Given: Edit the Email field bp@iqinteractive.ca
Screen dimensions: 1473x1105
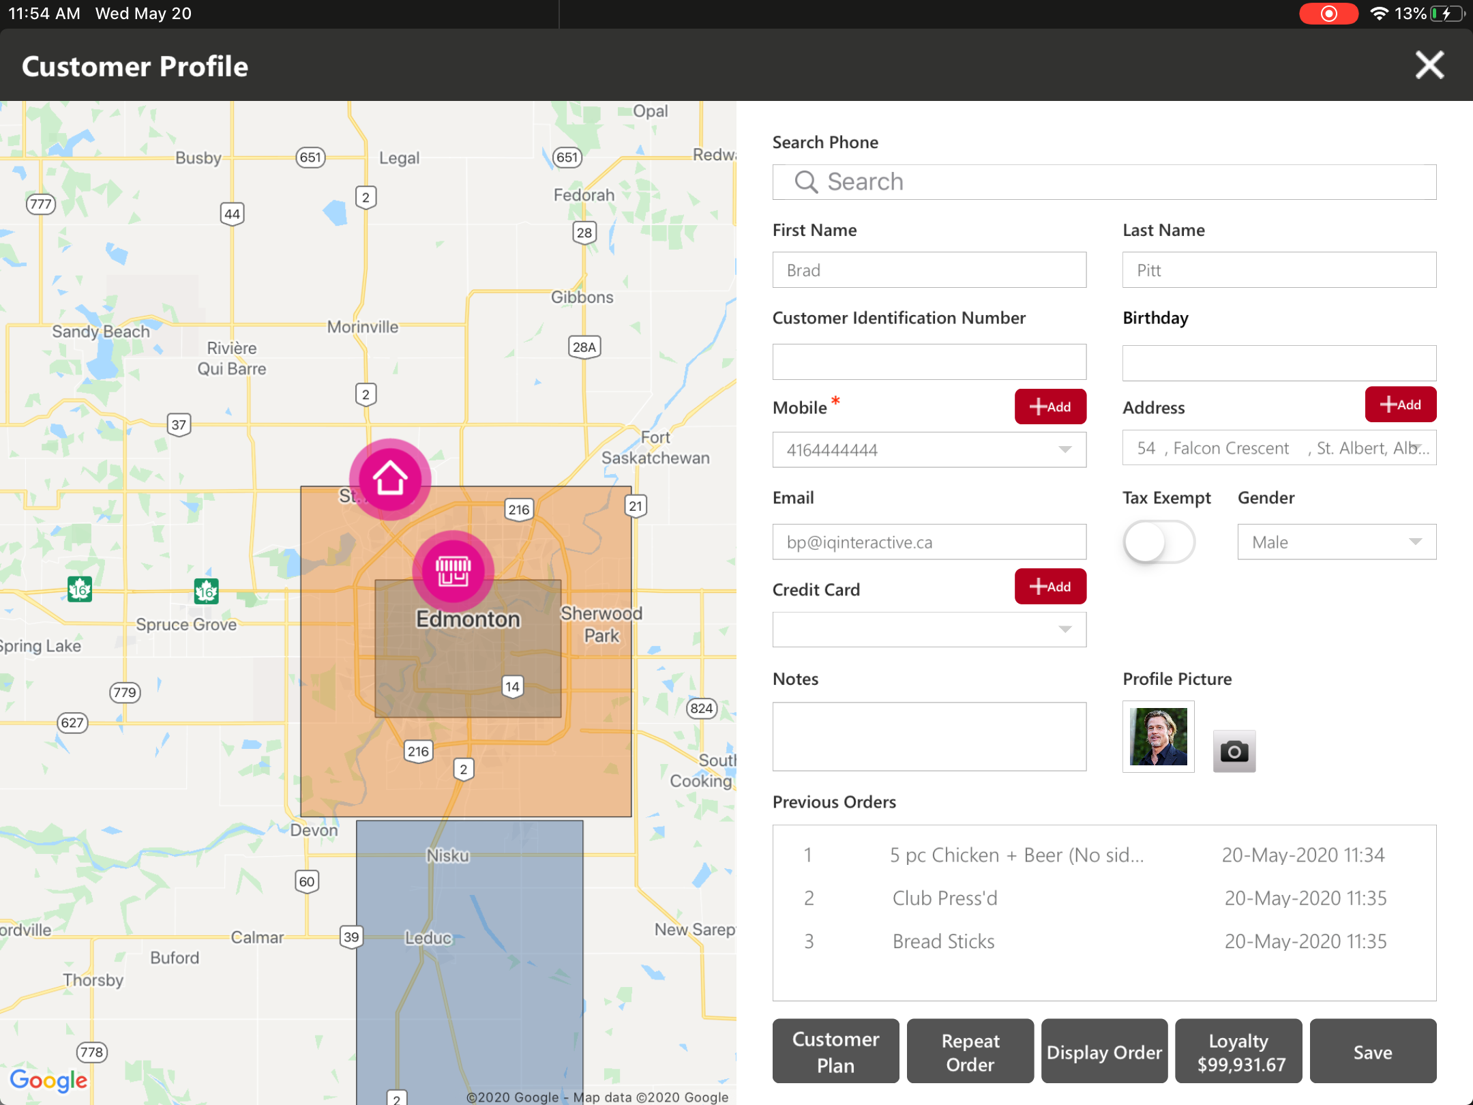Looking at the screenshot, I should tap(929, 542).
